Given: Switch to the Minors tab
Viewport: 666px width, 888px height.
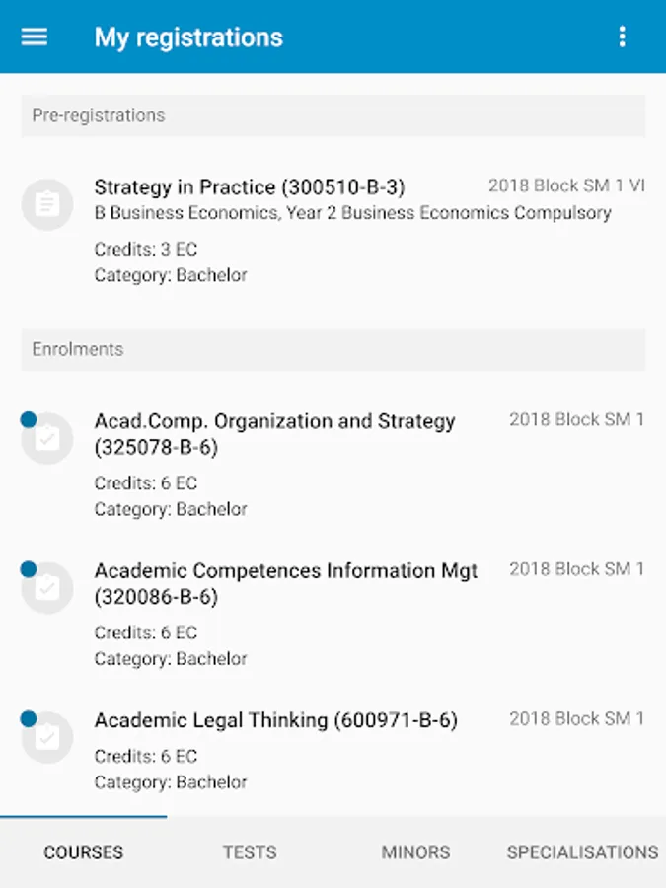Looking at the screenshot, I should (x=415, y=852).
